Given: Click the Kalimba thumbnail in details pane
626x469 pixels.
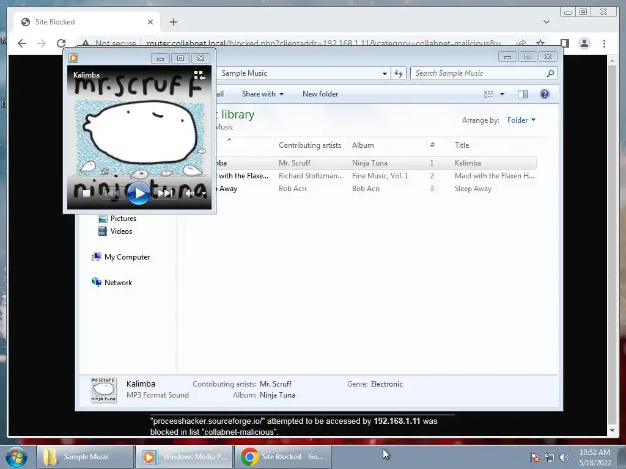Looking at the screenshot, I should pos(104,390).
